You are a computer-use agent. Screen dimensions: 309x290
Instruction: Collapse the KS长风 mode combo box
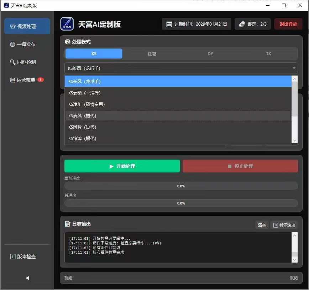tap(181, 68)
